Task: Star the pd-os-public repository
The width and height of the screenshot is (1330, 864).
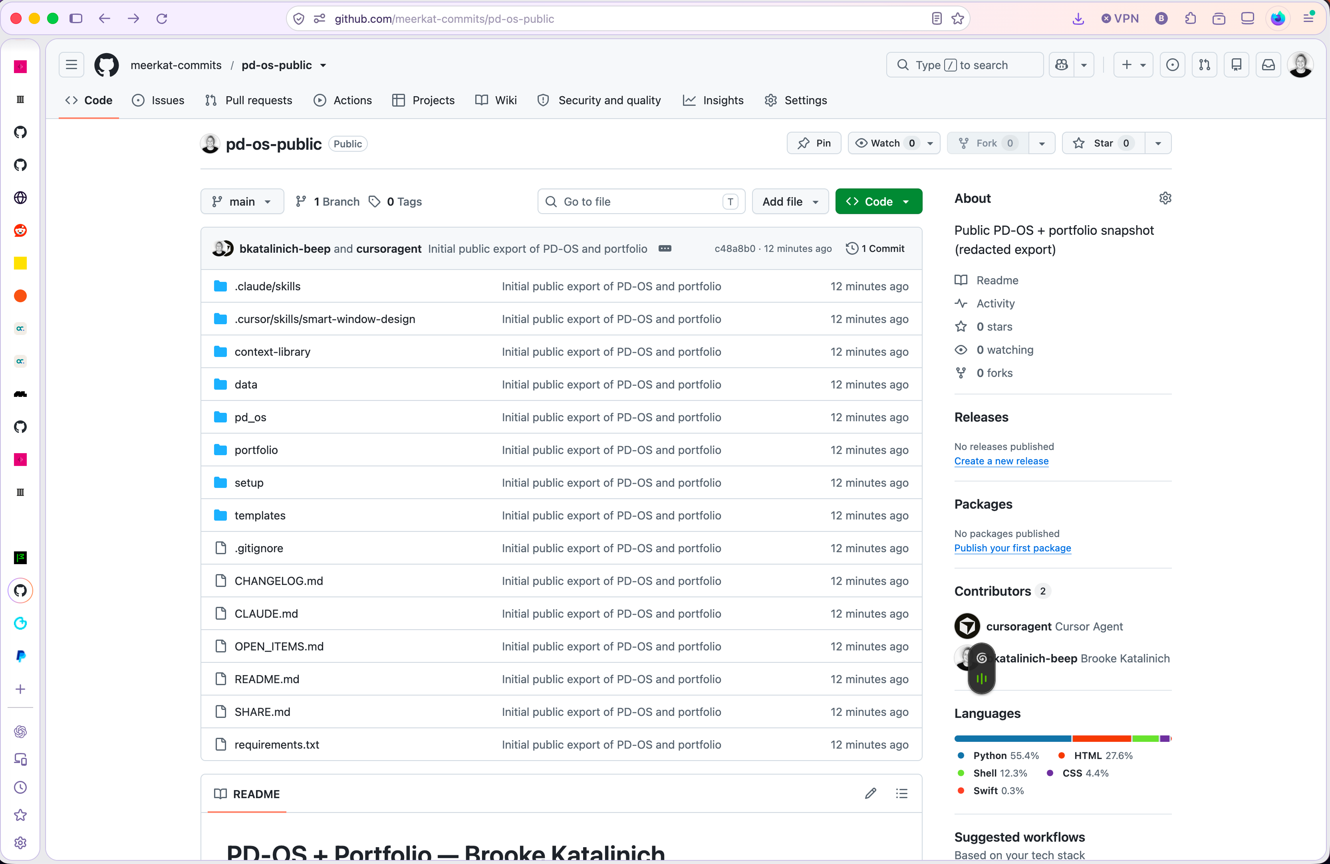Action: [x=1103, y=143]
